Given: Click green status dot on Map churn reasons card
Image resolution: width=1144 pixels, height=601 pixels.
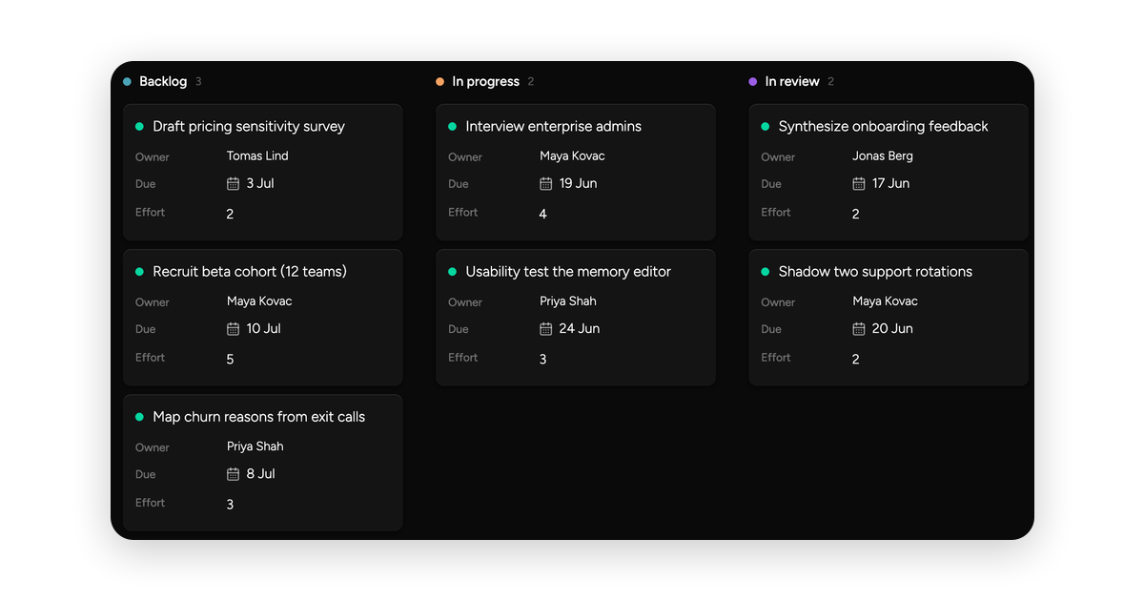Looking at the screenshot, I should pyautogui.click(x=139, y=417).
